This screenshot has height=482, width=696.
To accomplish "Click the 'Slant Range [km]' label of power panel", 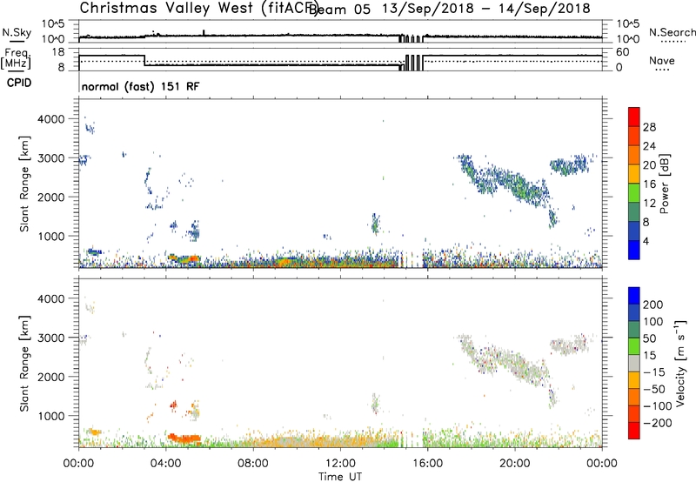I will tap(24, 184).
